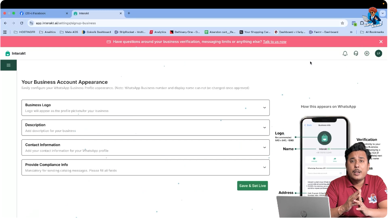Open the browser extension icon with badge
Image resolution: width=388 pixels, height=218 pixels.
[354, 23]
